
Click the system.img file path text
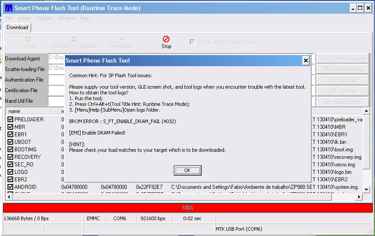coord(264,187)
